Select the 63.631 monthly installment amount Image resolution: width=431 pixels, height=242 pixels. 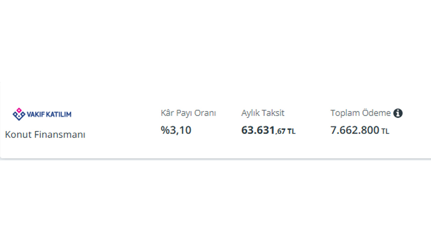(258, 130)
